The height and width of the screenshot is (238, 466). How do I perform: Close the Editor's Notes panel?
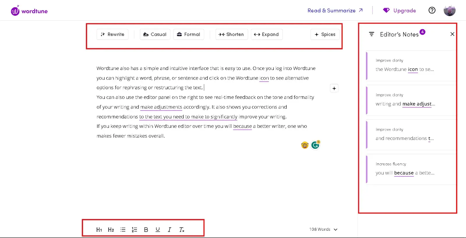452,34
